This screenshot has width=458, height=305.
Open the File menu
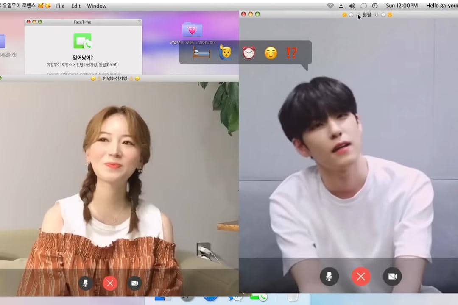(60, 6)
